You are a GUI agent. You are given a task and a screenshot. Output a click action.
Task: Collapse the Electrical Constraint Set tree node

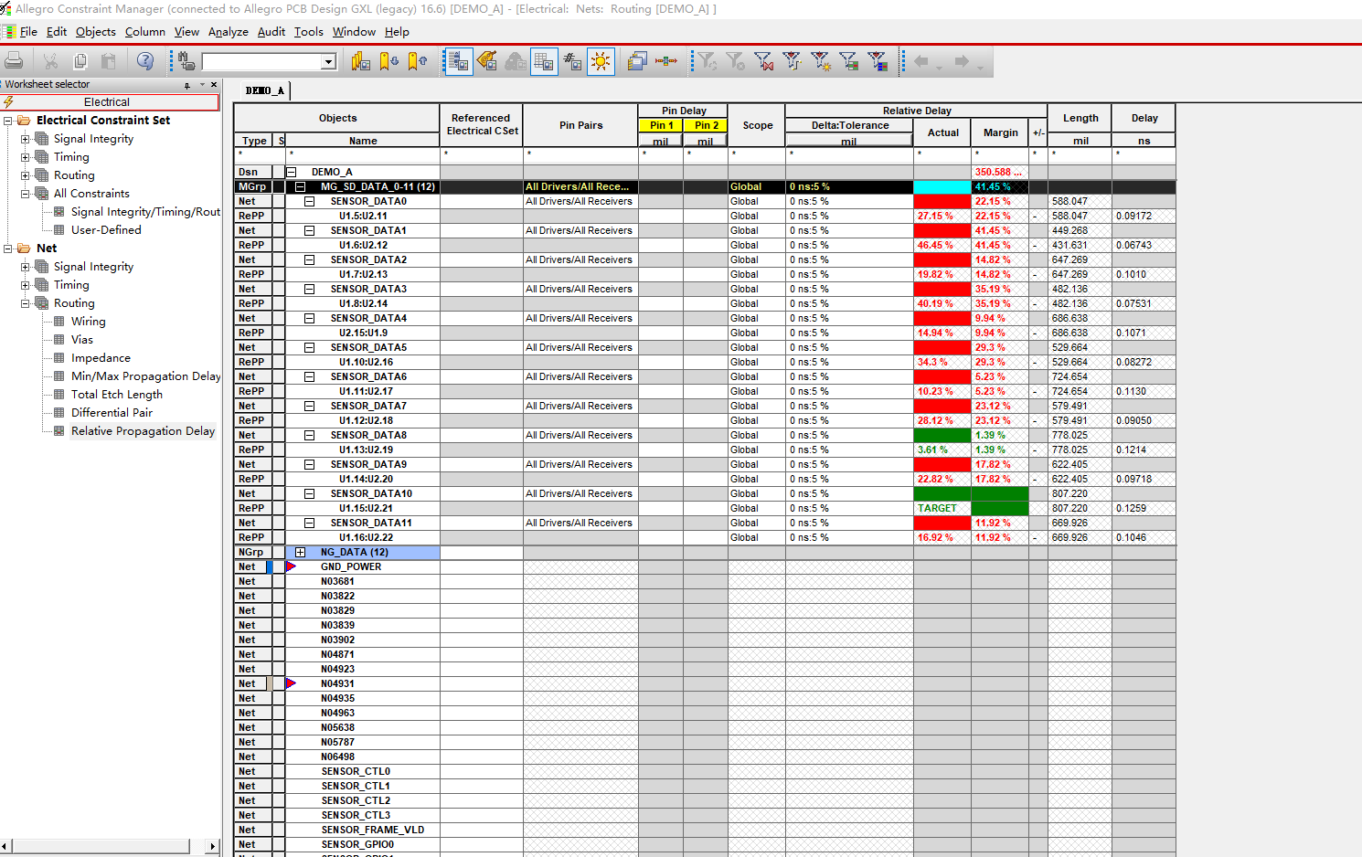pos(8,121)
